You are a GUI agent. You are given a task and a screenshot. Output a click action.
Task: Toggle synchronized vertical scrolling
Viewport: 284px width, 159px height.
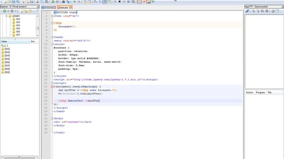(x=85, y=2)
